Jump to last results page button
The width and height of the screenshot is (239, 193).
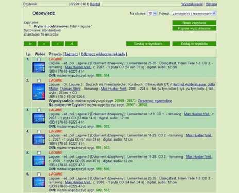click(71, 44)
